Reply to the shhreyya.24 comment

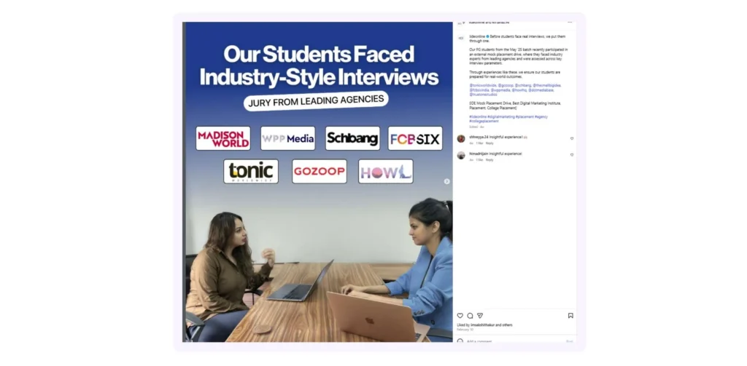pyautogui.click(x=489, y=143)
